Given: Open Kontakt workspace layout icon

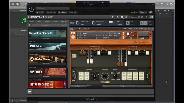Looking at the screenshot, I should tap(122, 17).
